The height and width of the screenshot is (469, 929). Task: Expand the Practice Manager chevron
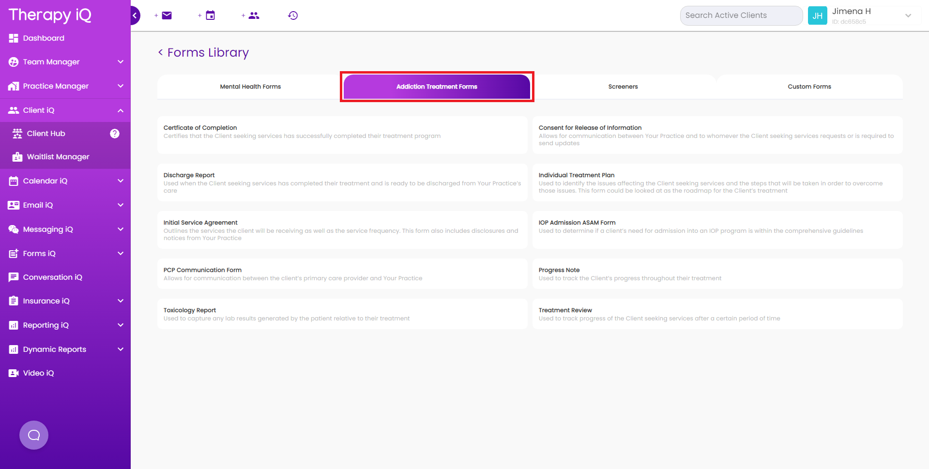point(121,86)
